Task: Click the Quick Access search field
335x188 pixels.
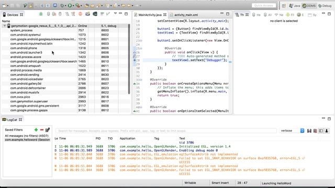Action: point(264,6)
